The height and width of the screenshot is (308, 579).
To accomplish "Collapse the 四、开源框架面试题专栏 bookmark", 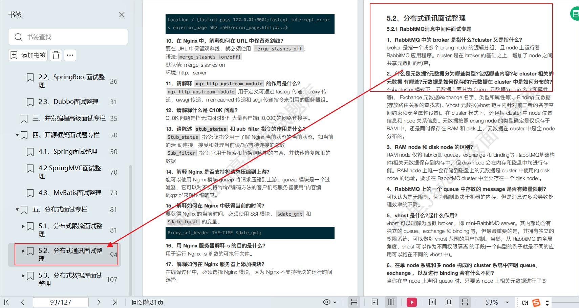I will coord(17,135).
